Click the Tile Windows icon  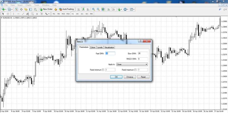103,9
